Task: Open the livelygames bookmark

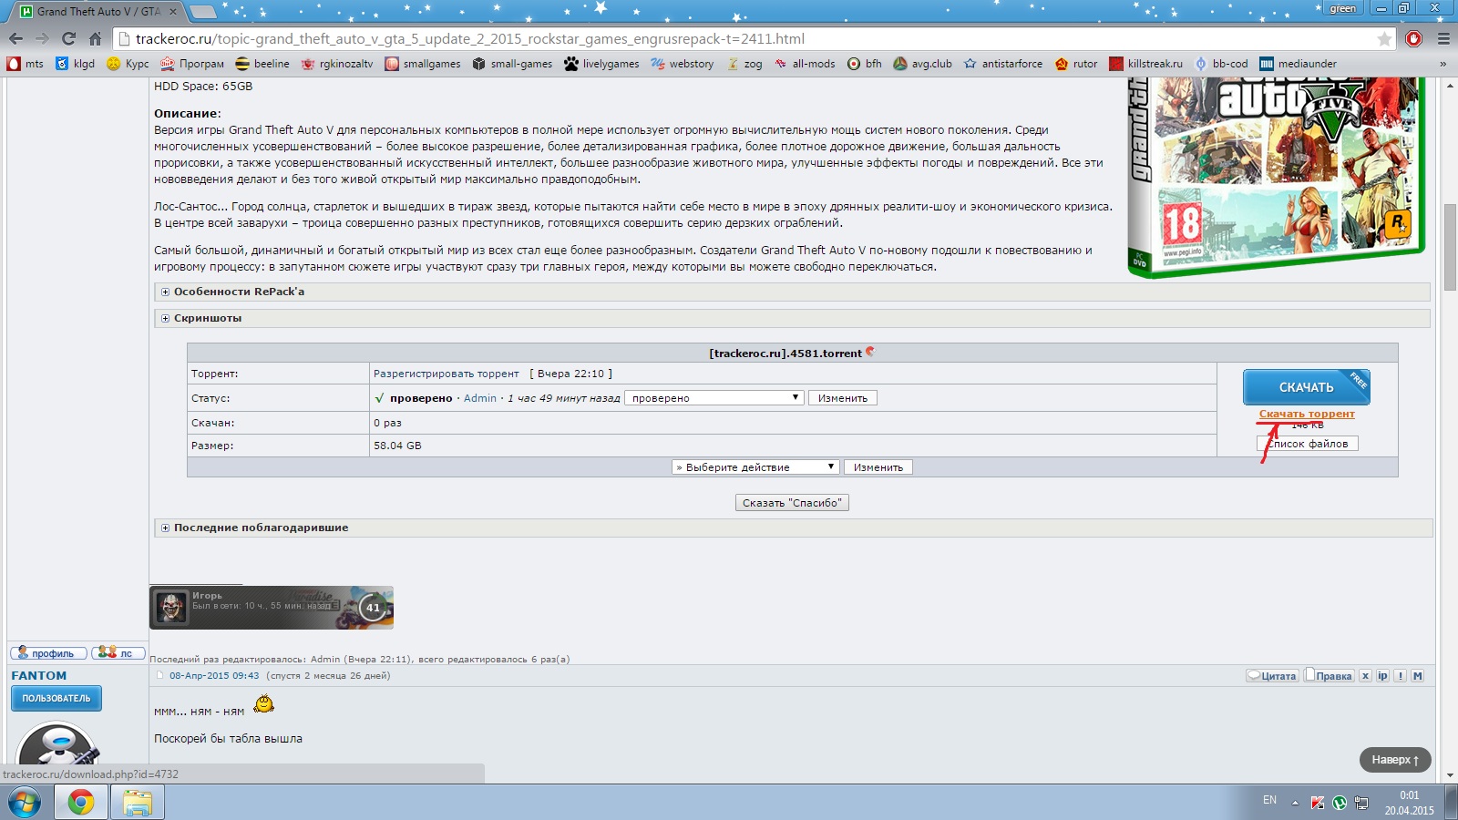Action: click(x=601, y=64)
